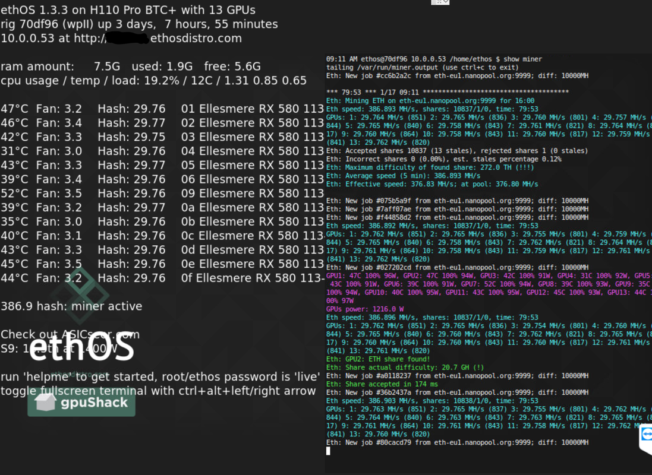Click 'Accepted shares 10837 (13 stales)' line
This screenshot has width=652, height=475.
457,151
